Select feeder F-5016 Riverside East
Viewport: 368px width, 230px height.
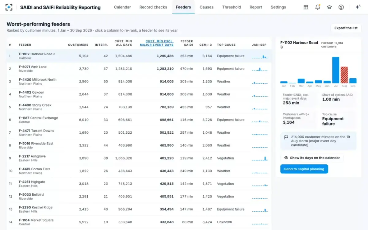click(x=139, y=145)
